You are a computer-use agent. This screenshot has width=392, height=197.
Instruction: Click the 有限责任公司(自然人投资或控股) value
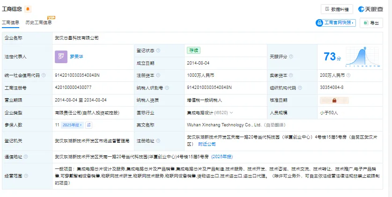pyautogui.click(x=87, y=113)
